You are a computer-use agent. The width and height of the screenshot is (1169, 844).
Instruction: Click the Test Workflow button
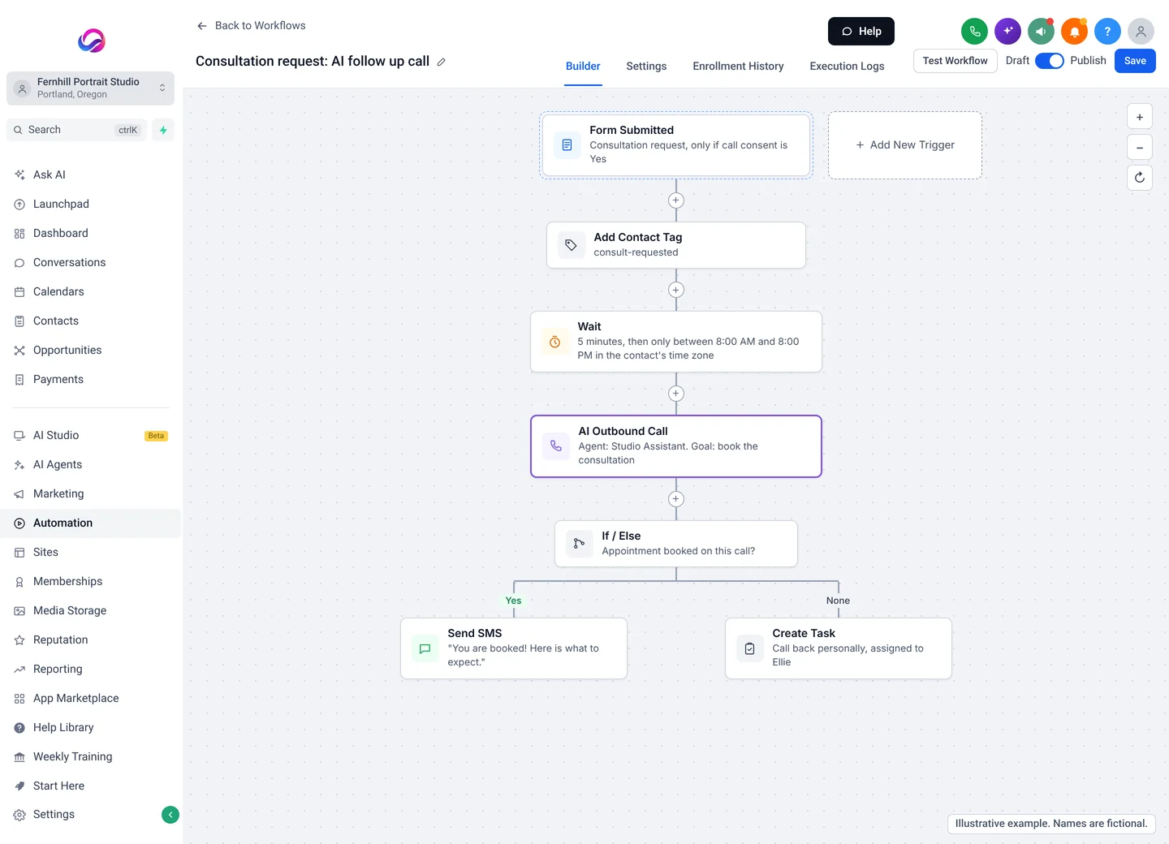tap(955, 61)
